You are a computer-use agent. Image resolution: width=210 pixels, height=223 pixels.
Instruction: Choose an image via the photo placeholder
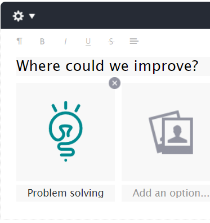click(x=171, y=132)
